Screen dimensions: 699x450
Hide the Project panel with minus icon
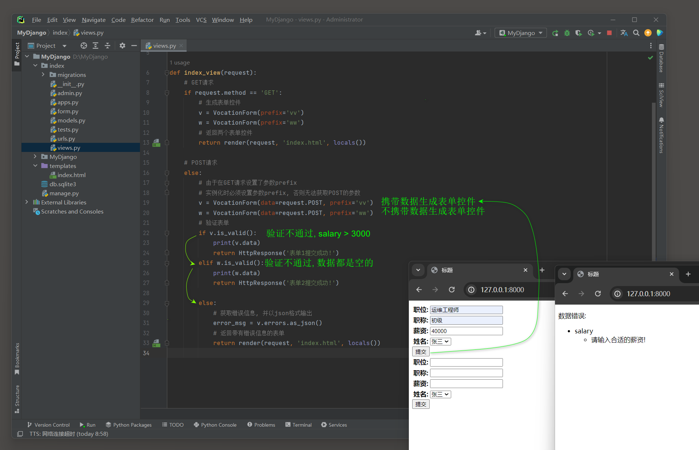click(134, 46)
